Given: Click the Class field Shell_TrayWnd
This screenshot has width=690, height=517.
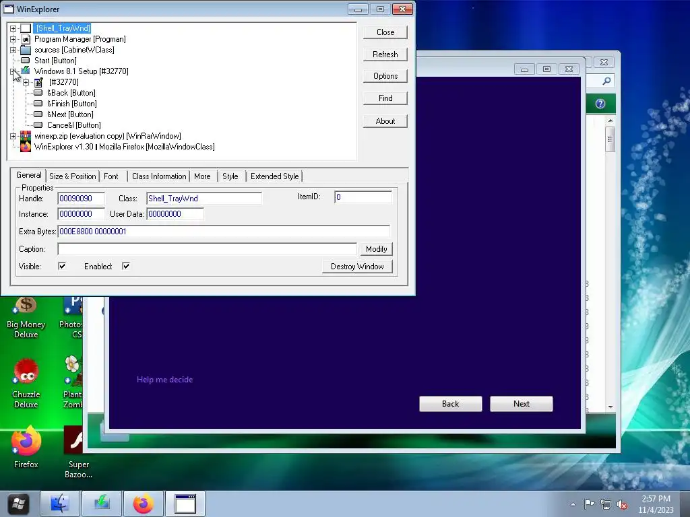Looking at the screenshot, I should pyautogui.click(x=203, y=199).
